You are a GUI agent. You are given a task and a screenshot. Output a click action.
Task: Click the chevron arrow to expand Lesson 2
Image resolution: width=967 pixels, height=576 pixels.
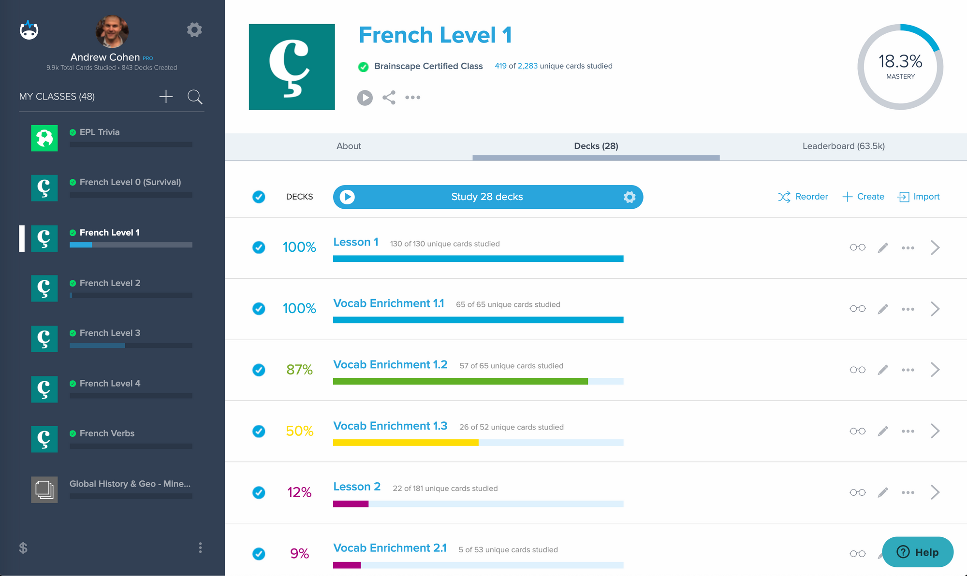(x=936, y=490)
